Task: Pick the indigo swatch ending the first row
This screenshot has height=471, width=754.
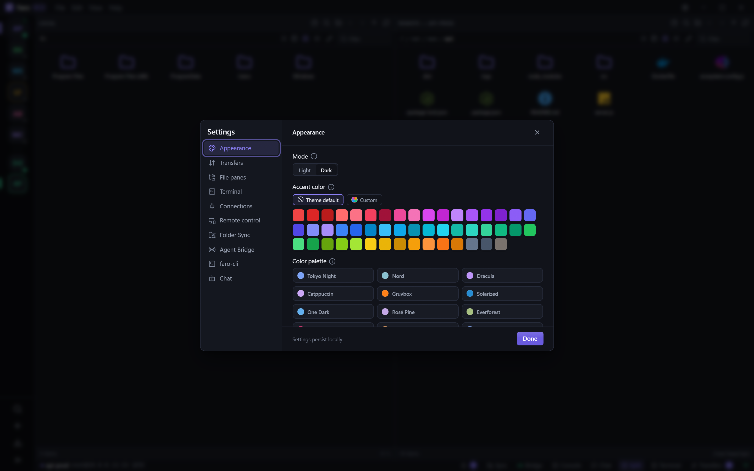Action: pyautogui.click(x=530, y=215)
